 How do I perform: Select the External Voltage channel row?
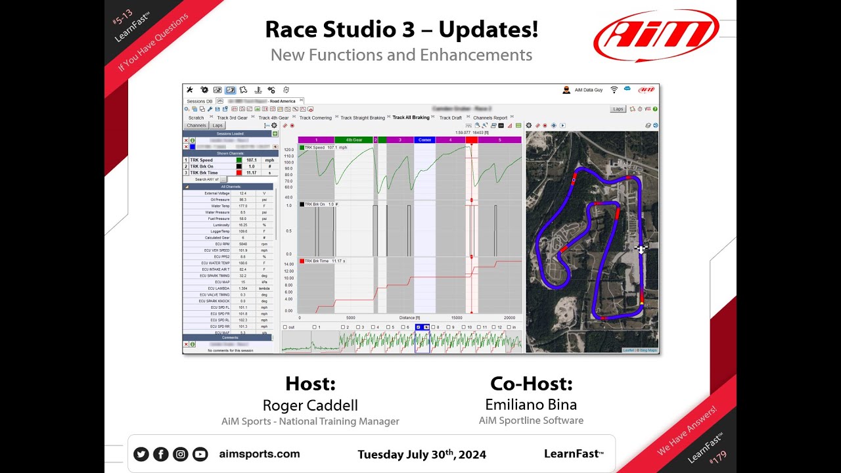point(228,194)
